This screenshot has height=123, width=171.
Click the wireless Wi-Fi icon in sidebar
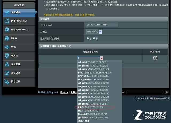tap(7, 12)
